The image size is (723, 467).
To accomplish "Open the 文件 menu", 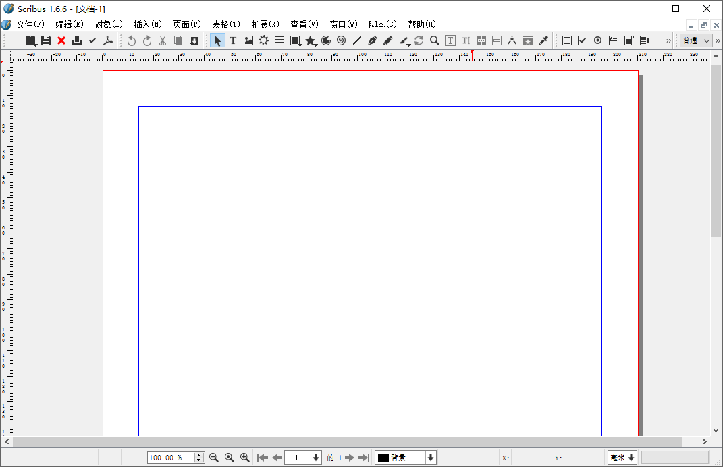I will [x=29, y=24].
